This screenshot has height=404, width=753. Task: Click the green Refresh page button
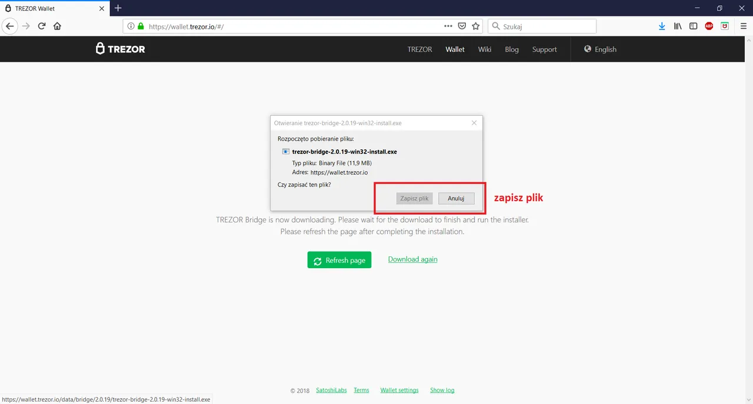pyautogui.click(x=339, y=260)
